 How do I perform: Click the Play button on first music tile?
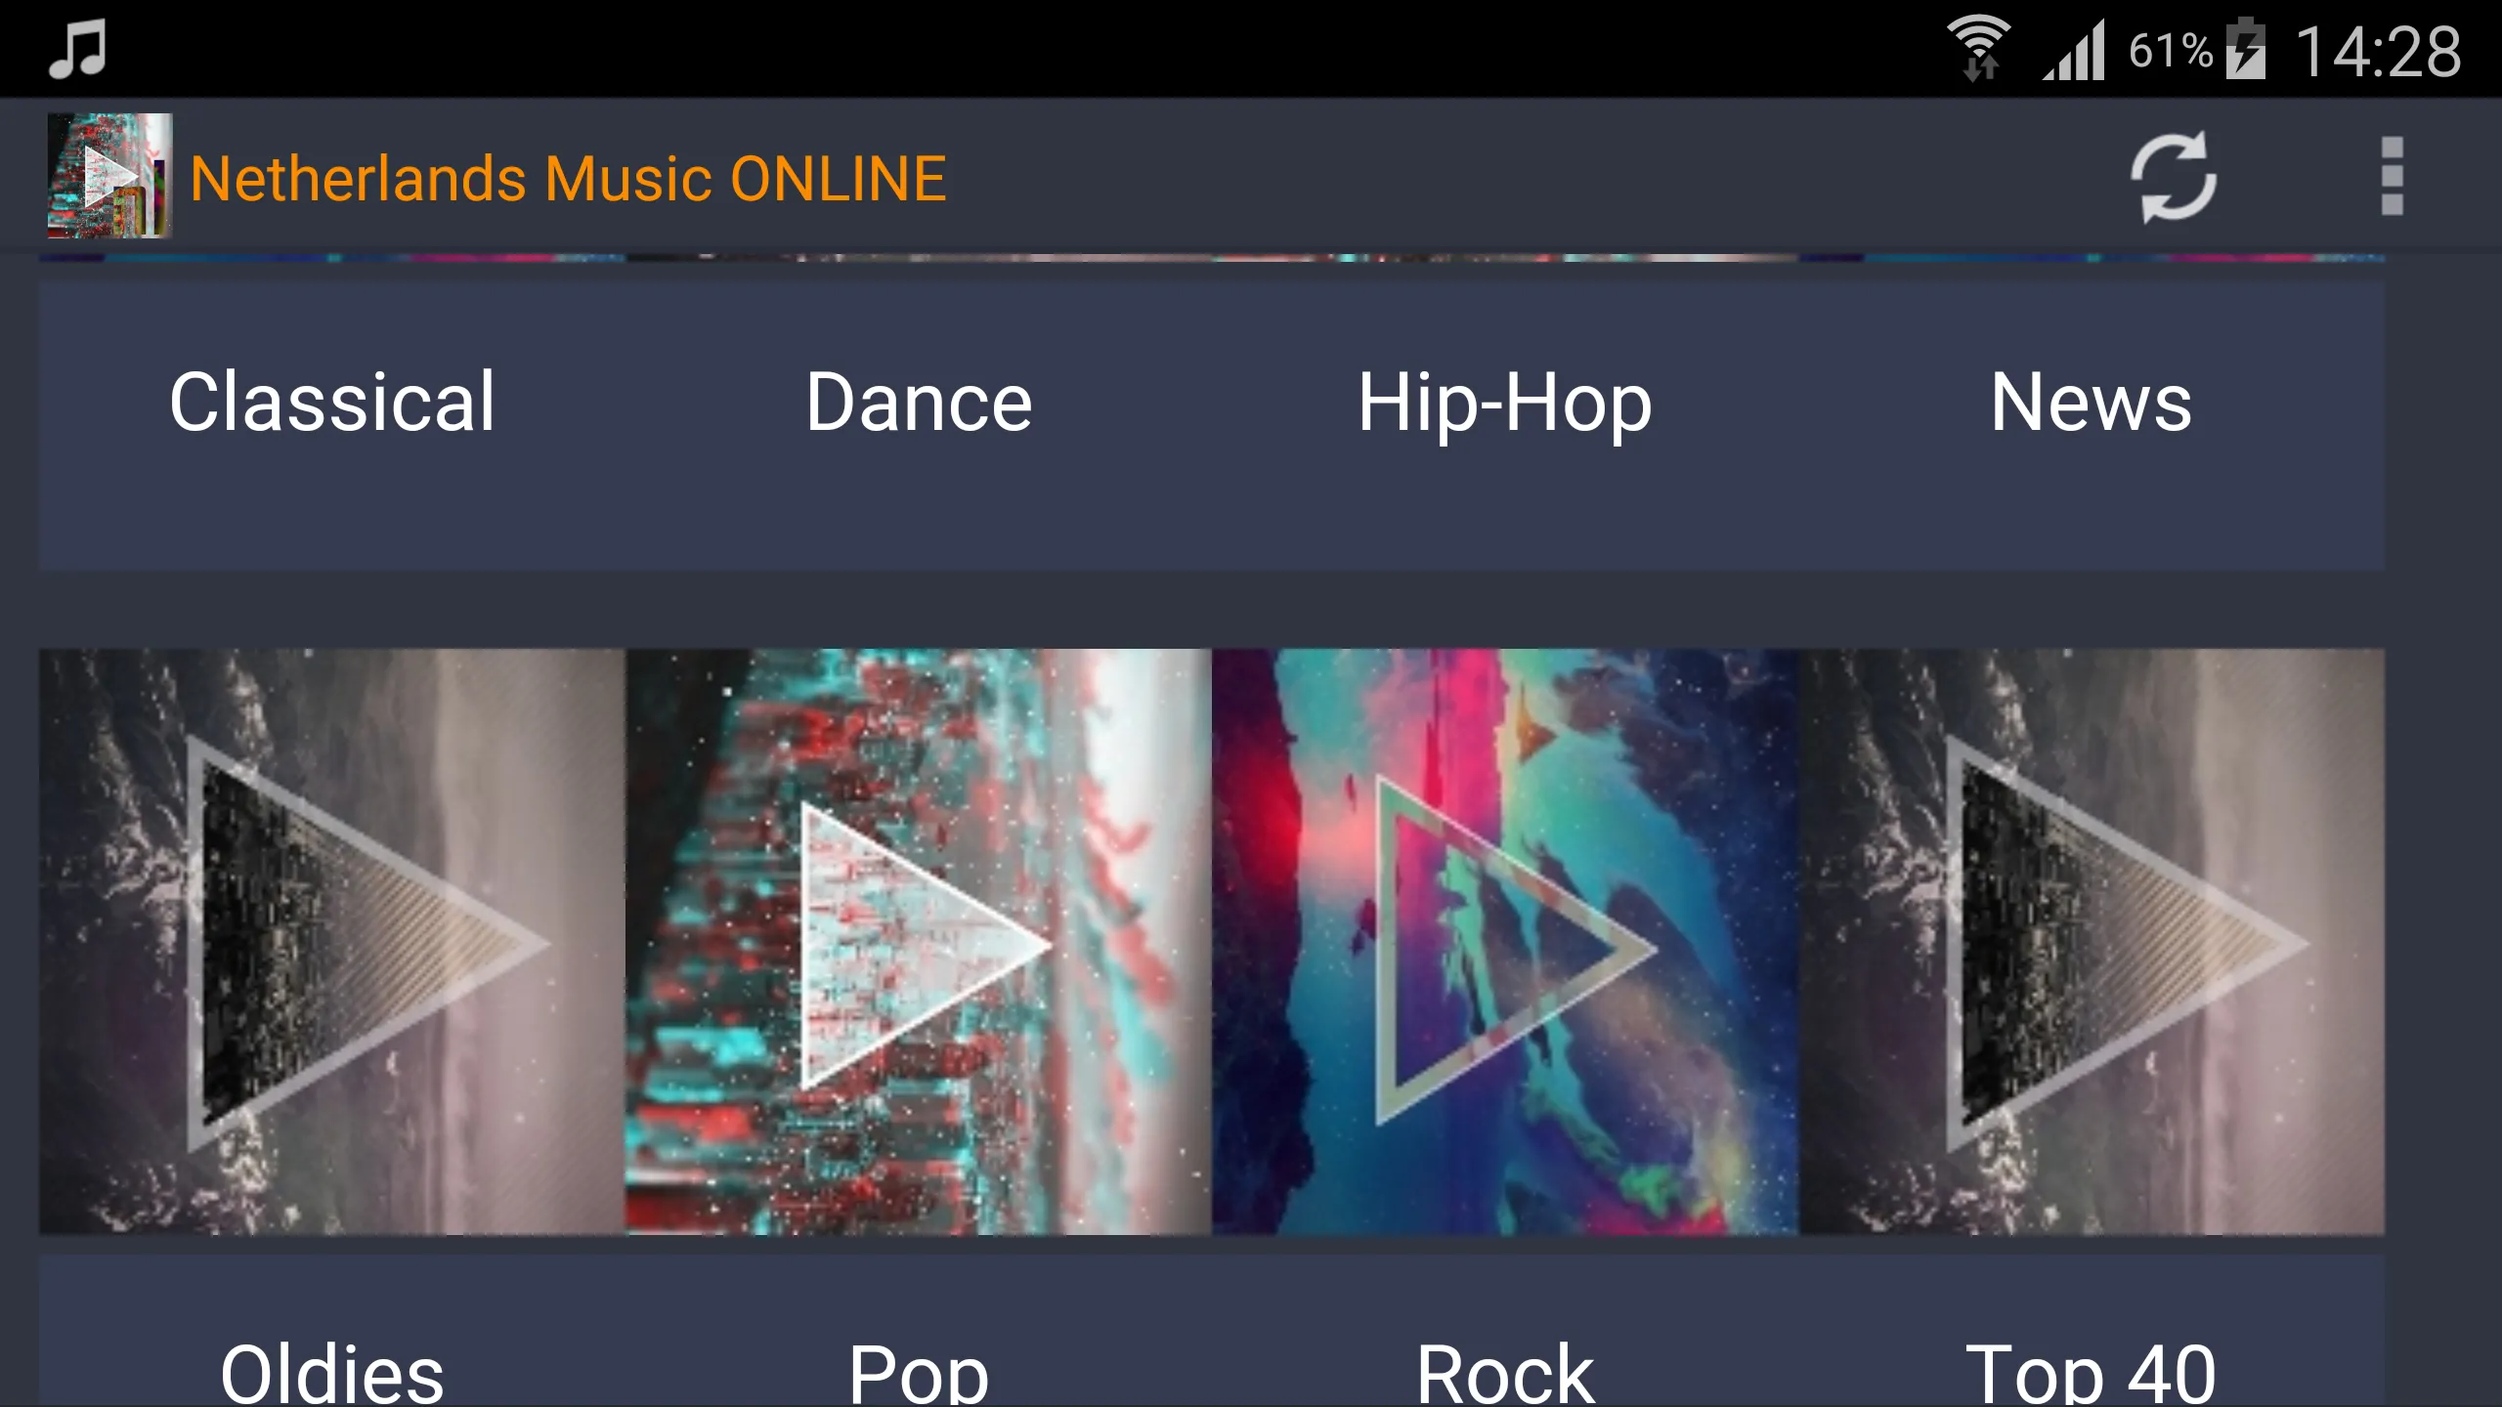tap(330, 942)
